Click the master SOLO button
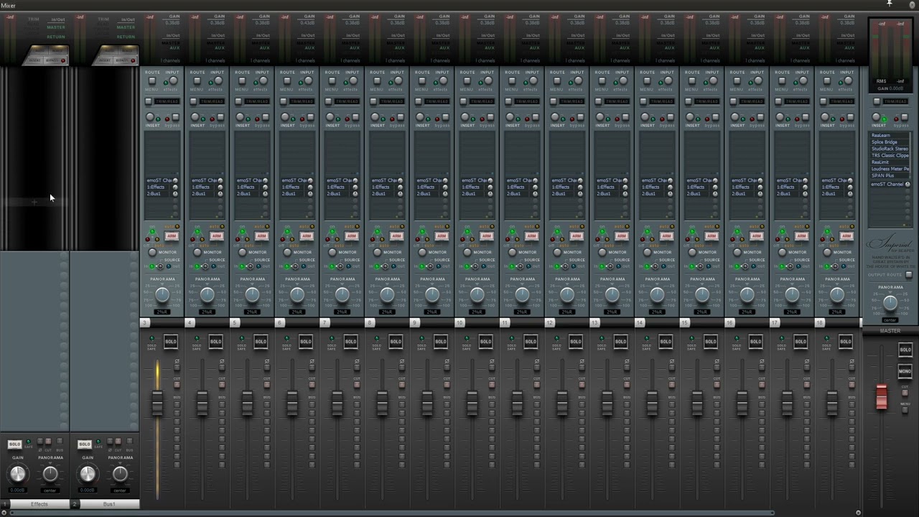The image size is (919, 517). [905, 349]
